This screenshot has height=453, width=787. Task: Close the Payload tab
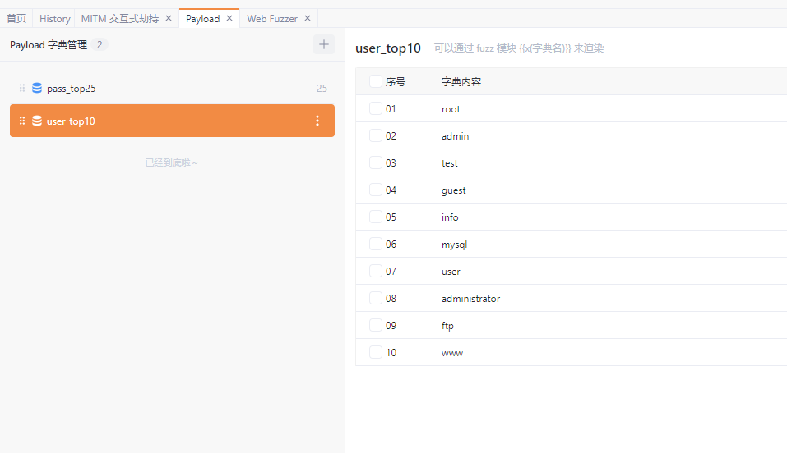pyautogui.click(x=229, y=19)
